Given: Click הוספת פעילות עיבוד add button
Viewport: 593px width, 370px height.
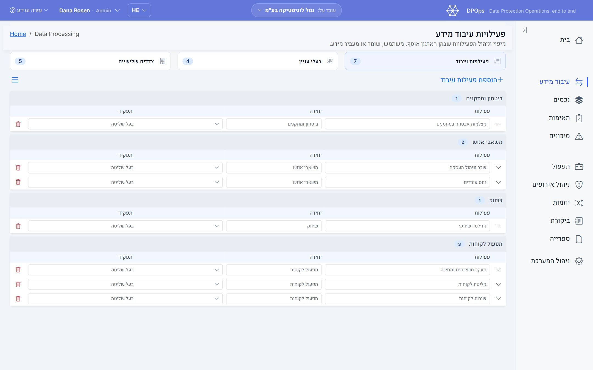Looking at the screenshot, I should tap(472, 80).
